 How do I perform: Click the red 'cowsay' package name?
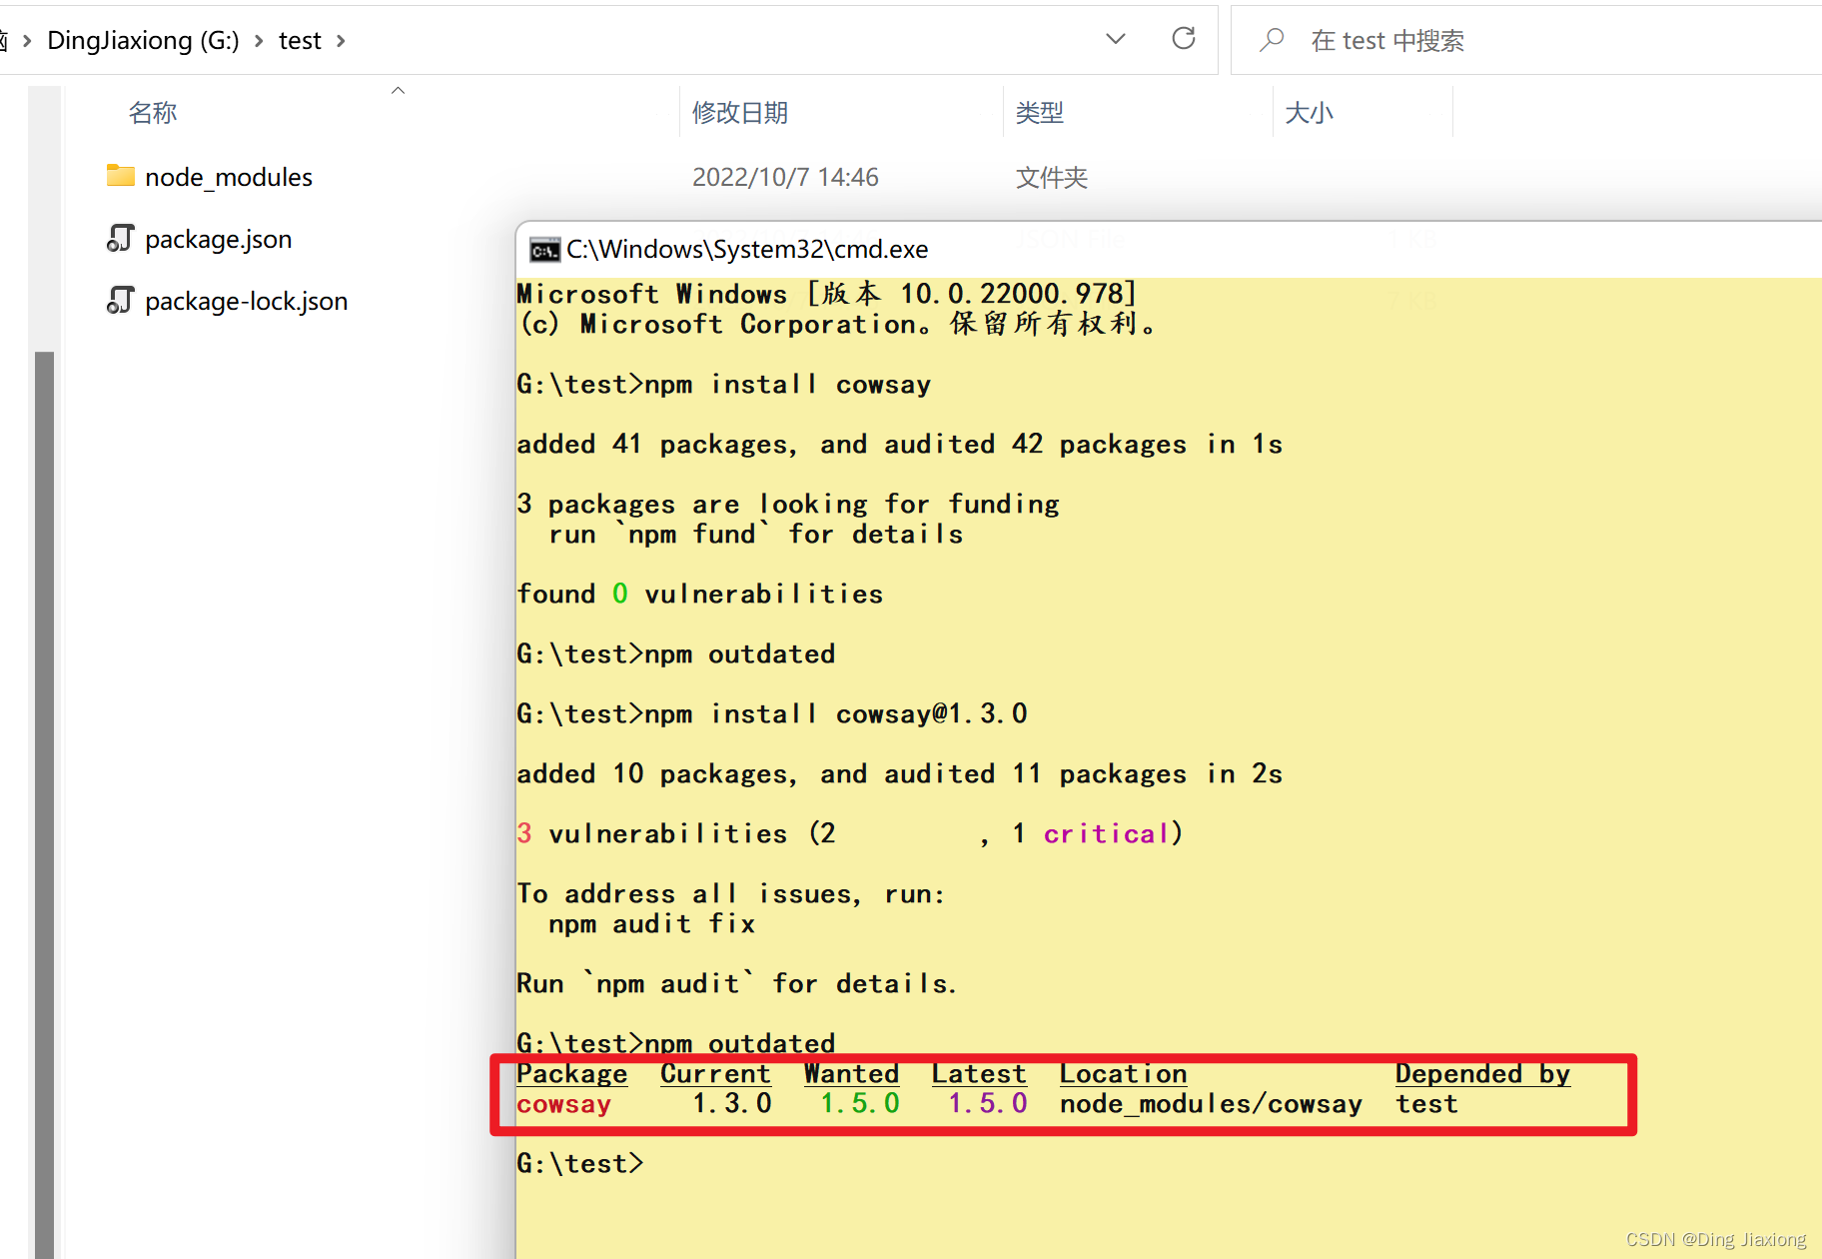(564, 1103)
